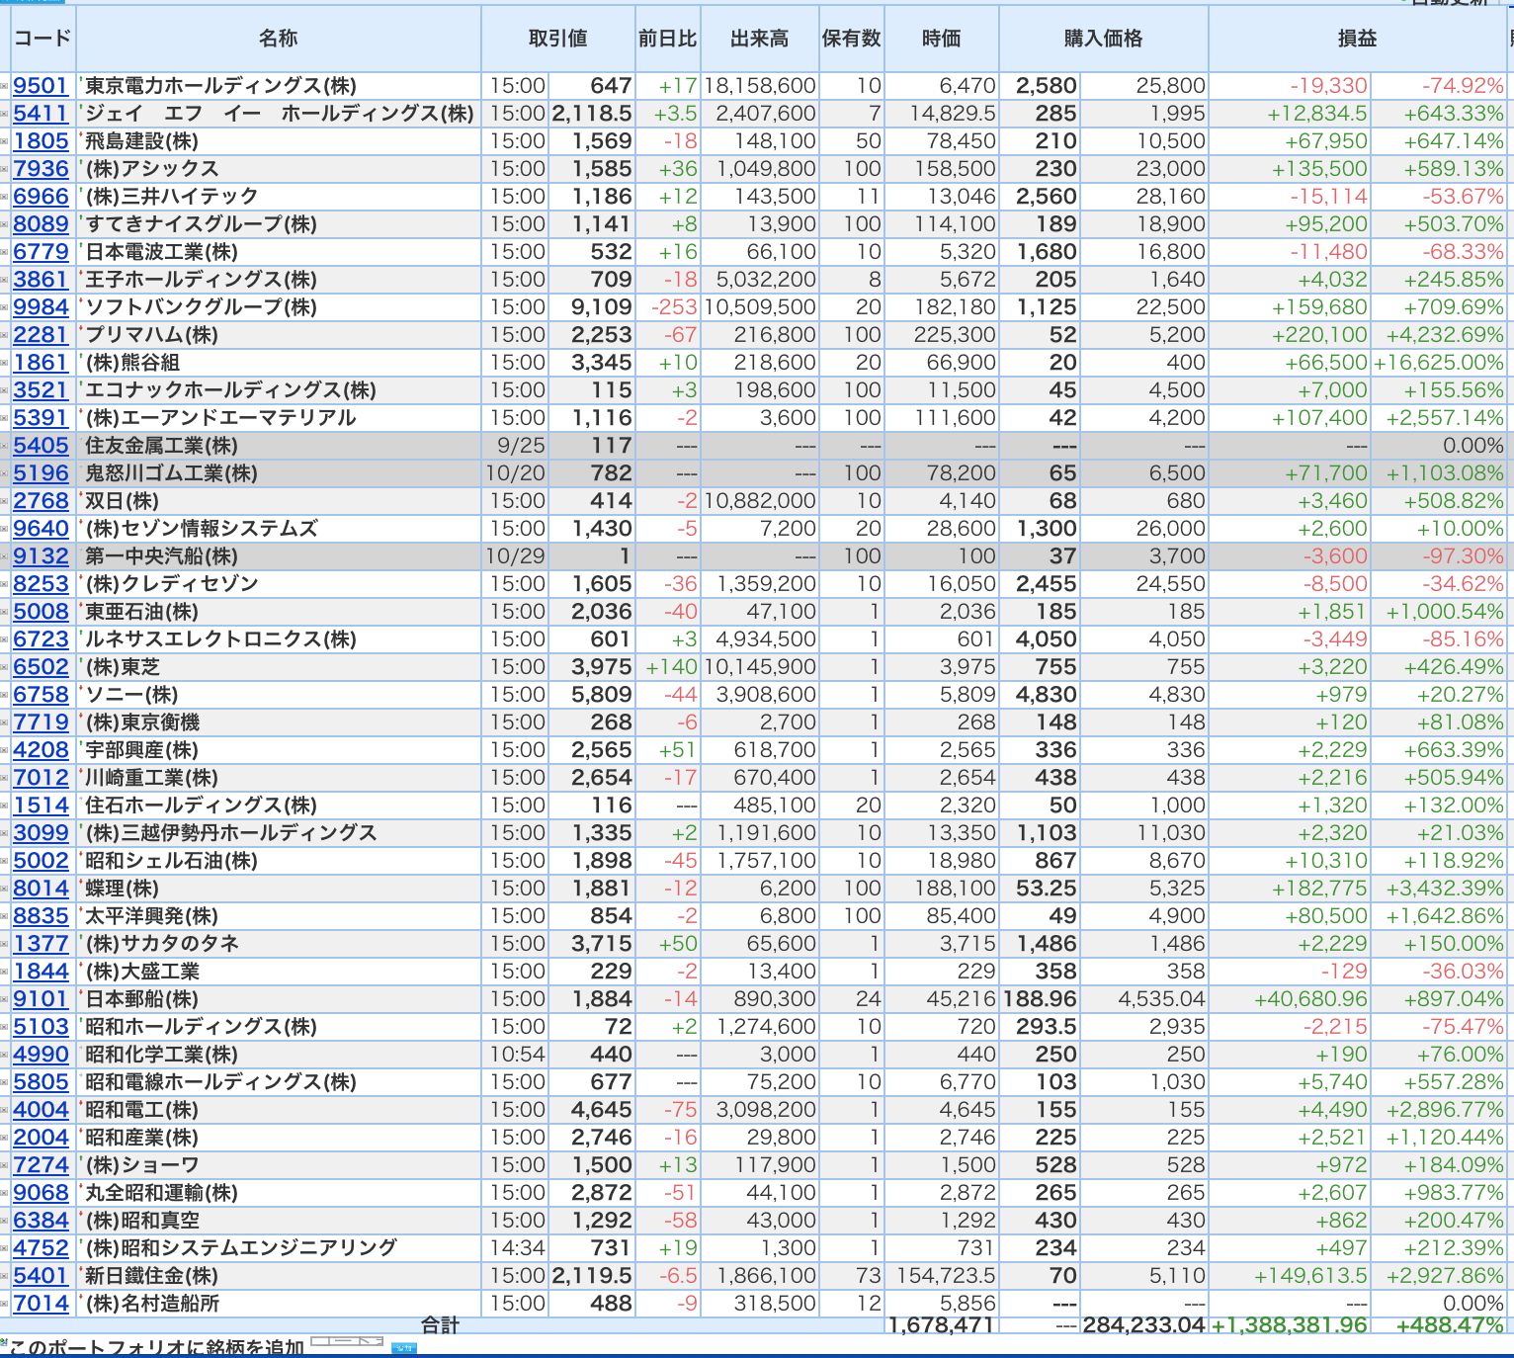Select ルネサスエレクトロニクス(株) name cell
The image size is (1514, 1358).
(x=279, y=639)
